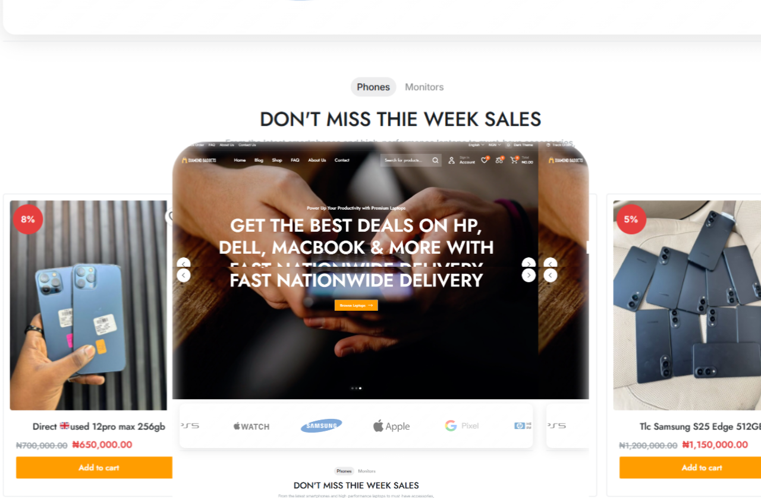The width and height of the screenshot is (761, 498).
Task: Add Samsung S25 Edge 512GB to cart
Action: [x=690, y=468]
